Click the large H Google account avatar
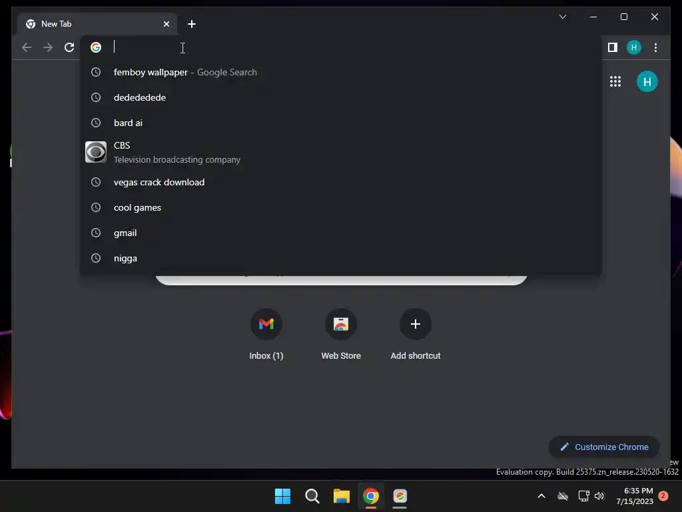 click(x=647, y=81)
